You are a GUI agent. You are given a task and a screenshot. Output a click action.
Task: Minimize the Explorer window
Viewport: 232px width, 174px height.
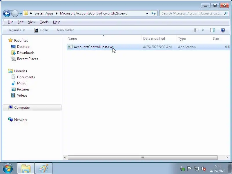205,6
